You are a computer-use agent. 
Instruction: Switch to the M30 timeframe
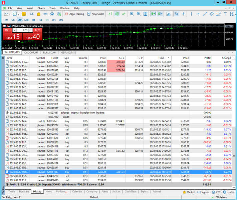click(x=27, y=20)
